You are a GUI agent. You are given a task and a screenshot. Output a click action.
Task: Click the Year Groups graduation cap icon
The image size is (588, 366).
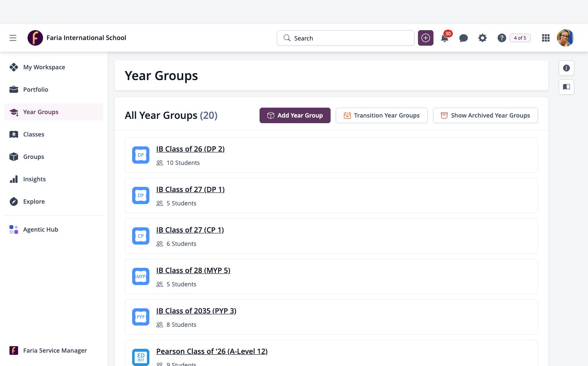[14, 112]
